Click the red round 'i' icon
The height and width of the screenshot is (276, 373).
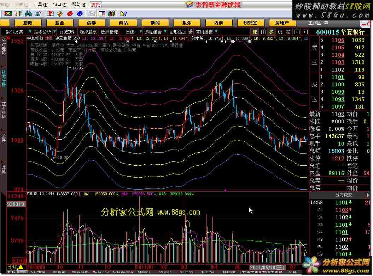click(70, 14)
